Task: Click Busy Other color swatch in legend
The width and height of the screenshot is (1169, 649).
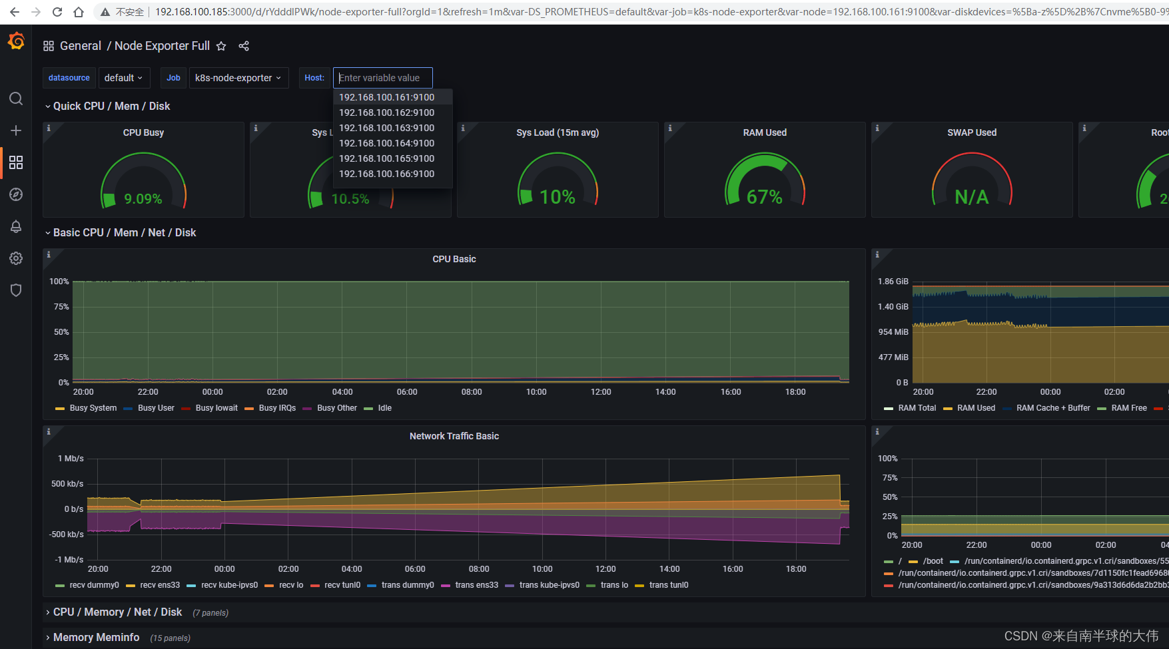Action: tap(307, 409)
